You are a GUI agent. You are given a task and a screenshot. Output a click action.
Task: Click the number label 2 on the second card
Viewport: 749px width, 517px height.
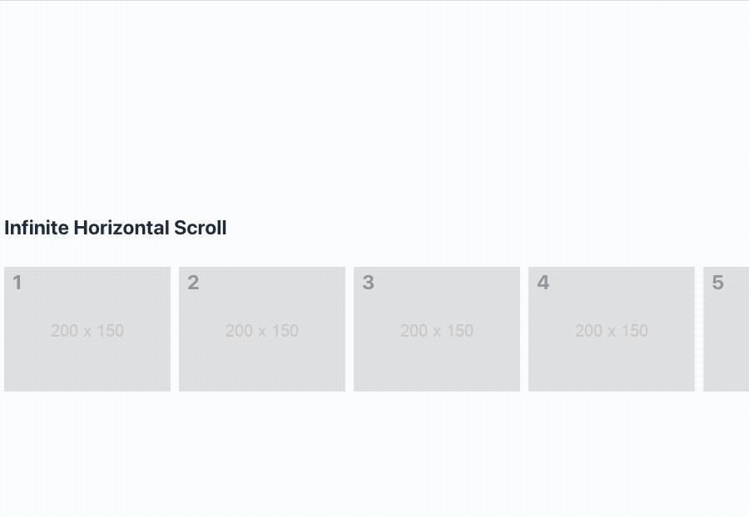click(192, 283)
